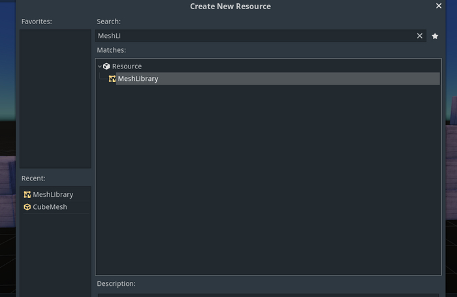Image resolution: width=457 pixels, height=297 pixels.
Task: Click the Create New Resource title bar
Action: pyautogui.click(x=230, y=7)
